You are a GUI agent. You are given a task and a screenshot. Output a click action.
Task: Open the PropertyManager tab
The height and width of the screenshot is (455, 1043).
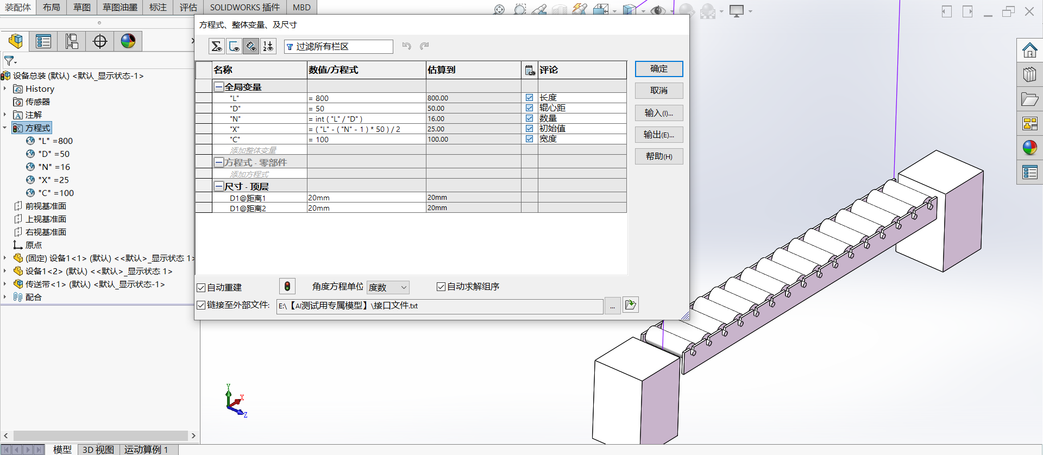click(x=43, y=41)
